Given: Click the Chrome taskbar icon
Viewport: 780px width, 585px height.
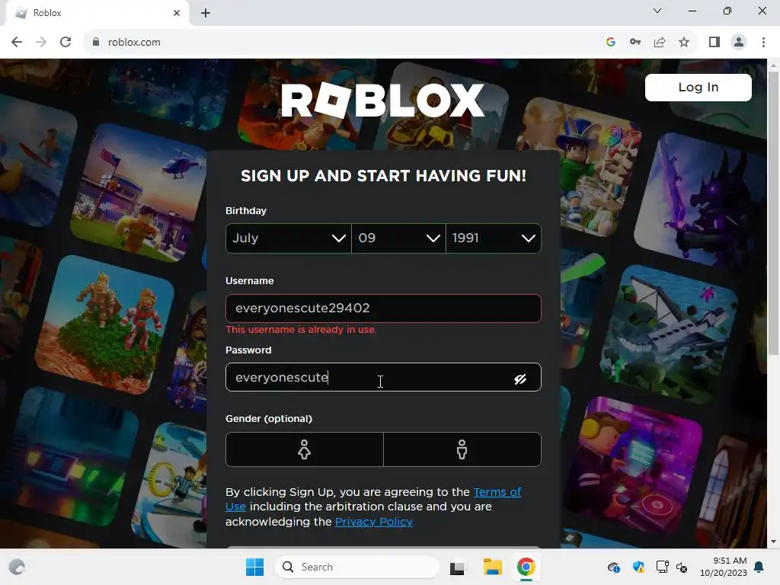Looking at the screenshot, I should [x=526, y=567].
